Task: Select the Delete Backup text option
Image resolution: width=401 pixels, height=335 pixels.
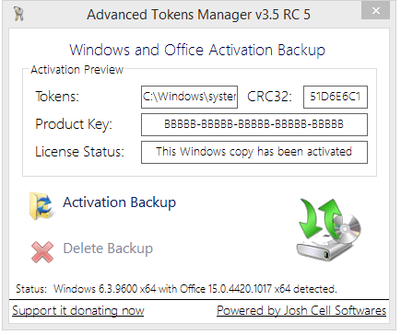Action: coord(108,248)
